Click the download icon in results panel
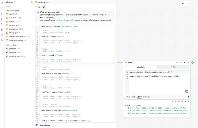 point(185,102)
